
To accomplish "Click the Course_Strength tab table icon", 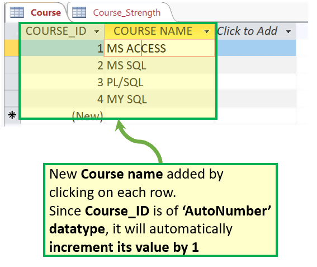I will [79, 12].
